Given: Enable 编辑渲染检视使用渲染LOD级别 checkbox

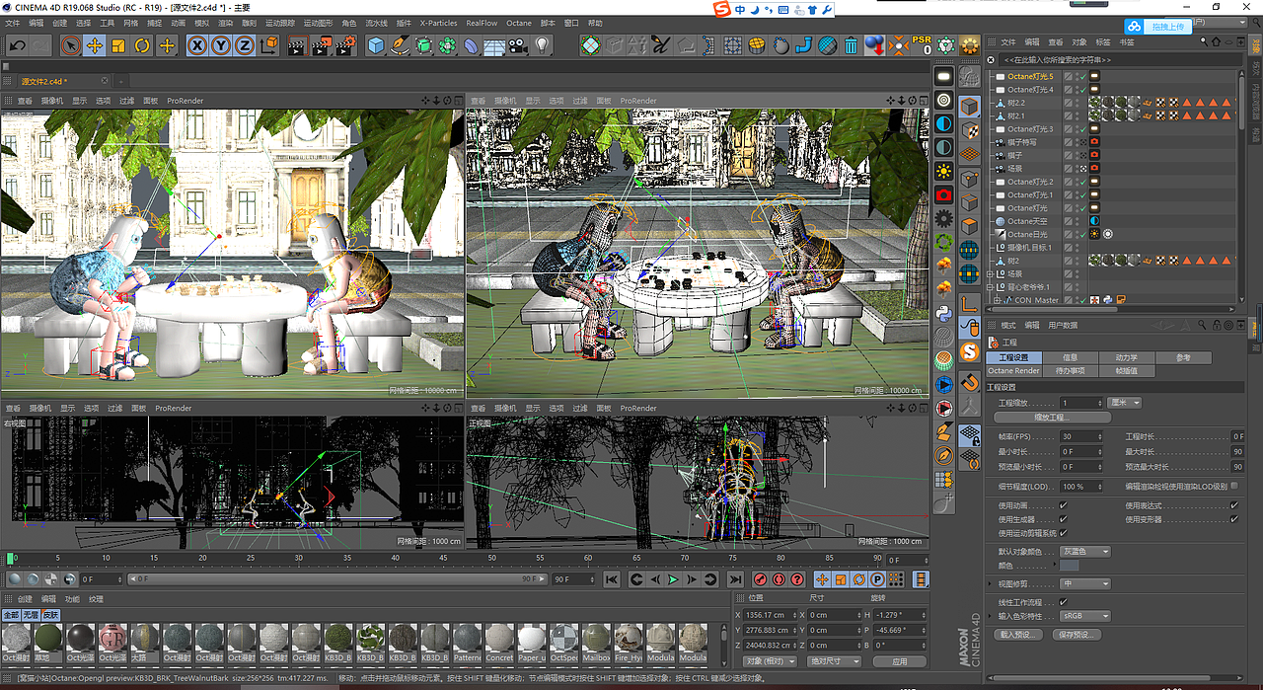Looking at the screenshot, I should (x=1233, y=487).
